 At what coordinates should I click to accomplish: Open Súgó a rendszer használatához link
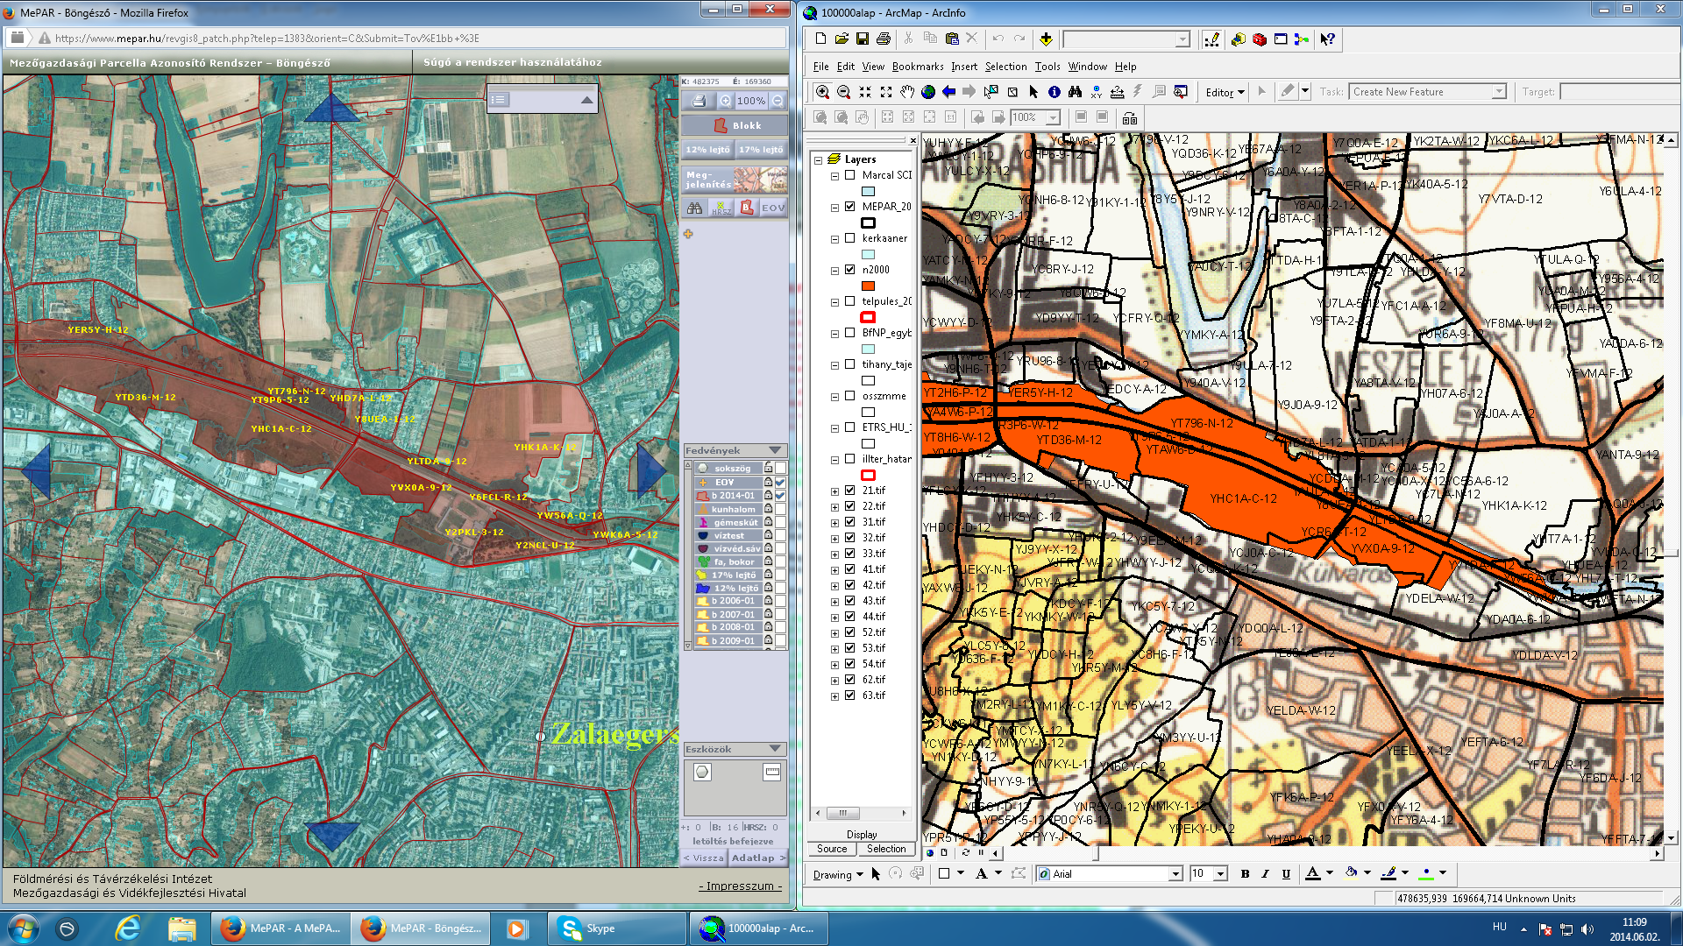click(x=513, y=62)
